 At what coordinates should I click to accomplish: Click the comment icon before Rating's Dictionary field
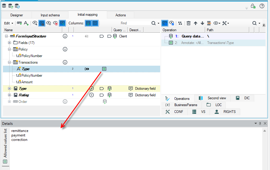pyautogui.click(x=131, y=95)
